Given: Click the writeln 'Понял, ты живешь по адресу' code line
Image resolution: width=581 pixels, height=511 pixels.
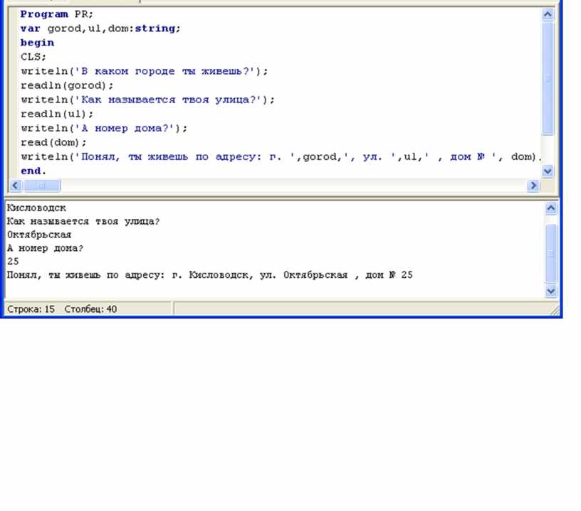Looking at the screenshot, I should click(x=281, y=157).
